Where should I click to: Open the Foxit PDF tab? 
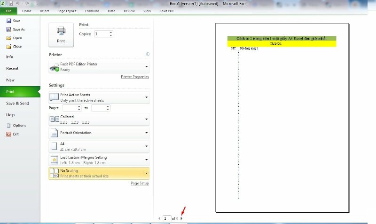167,11
